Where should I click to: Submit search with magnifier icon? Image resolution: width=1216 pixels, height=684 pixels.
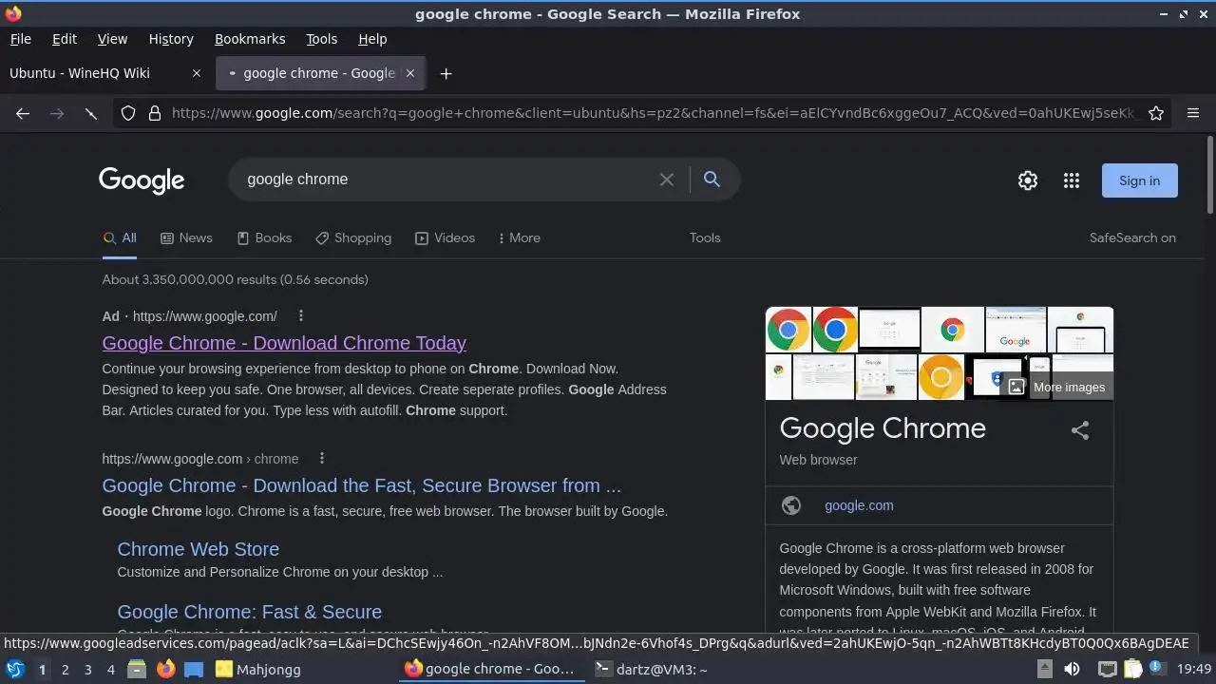tap(712, 179)
